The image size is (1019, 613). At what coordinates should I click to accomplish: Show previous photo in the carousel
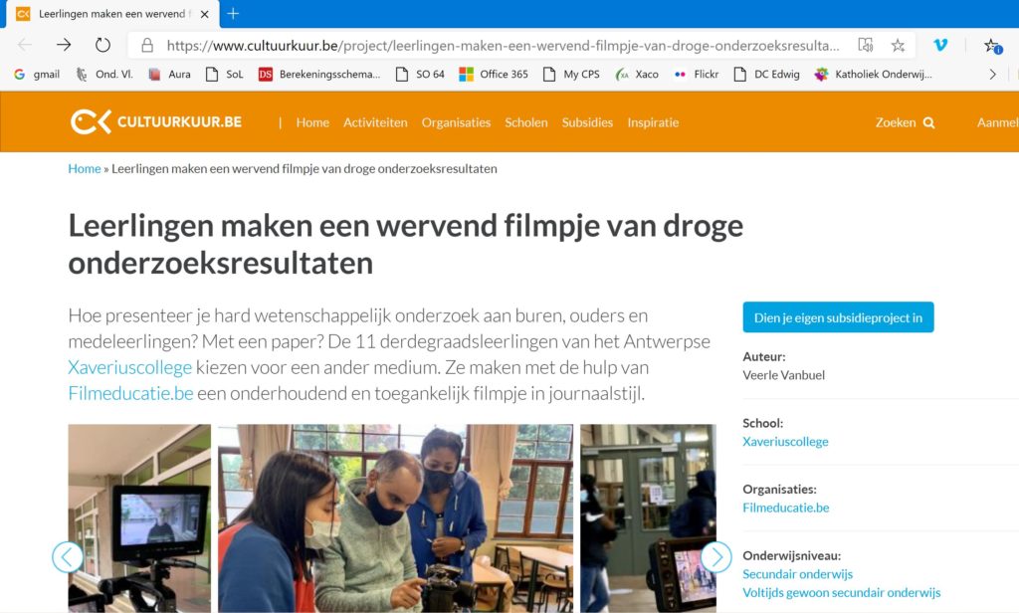click(x=68, y=556)
